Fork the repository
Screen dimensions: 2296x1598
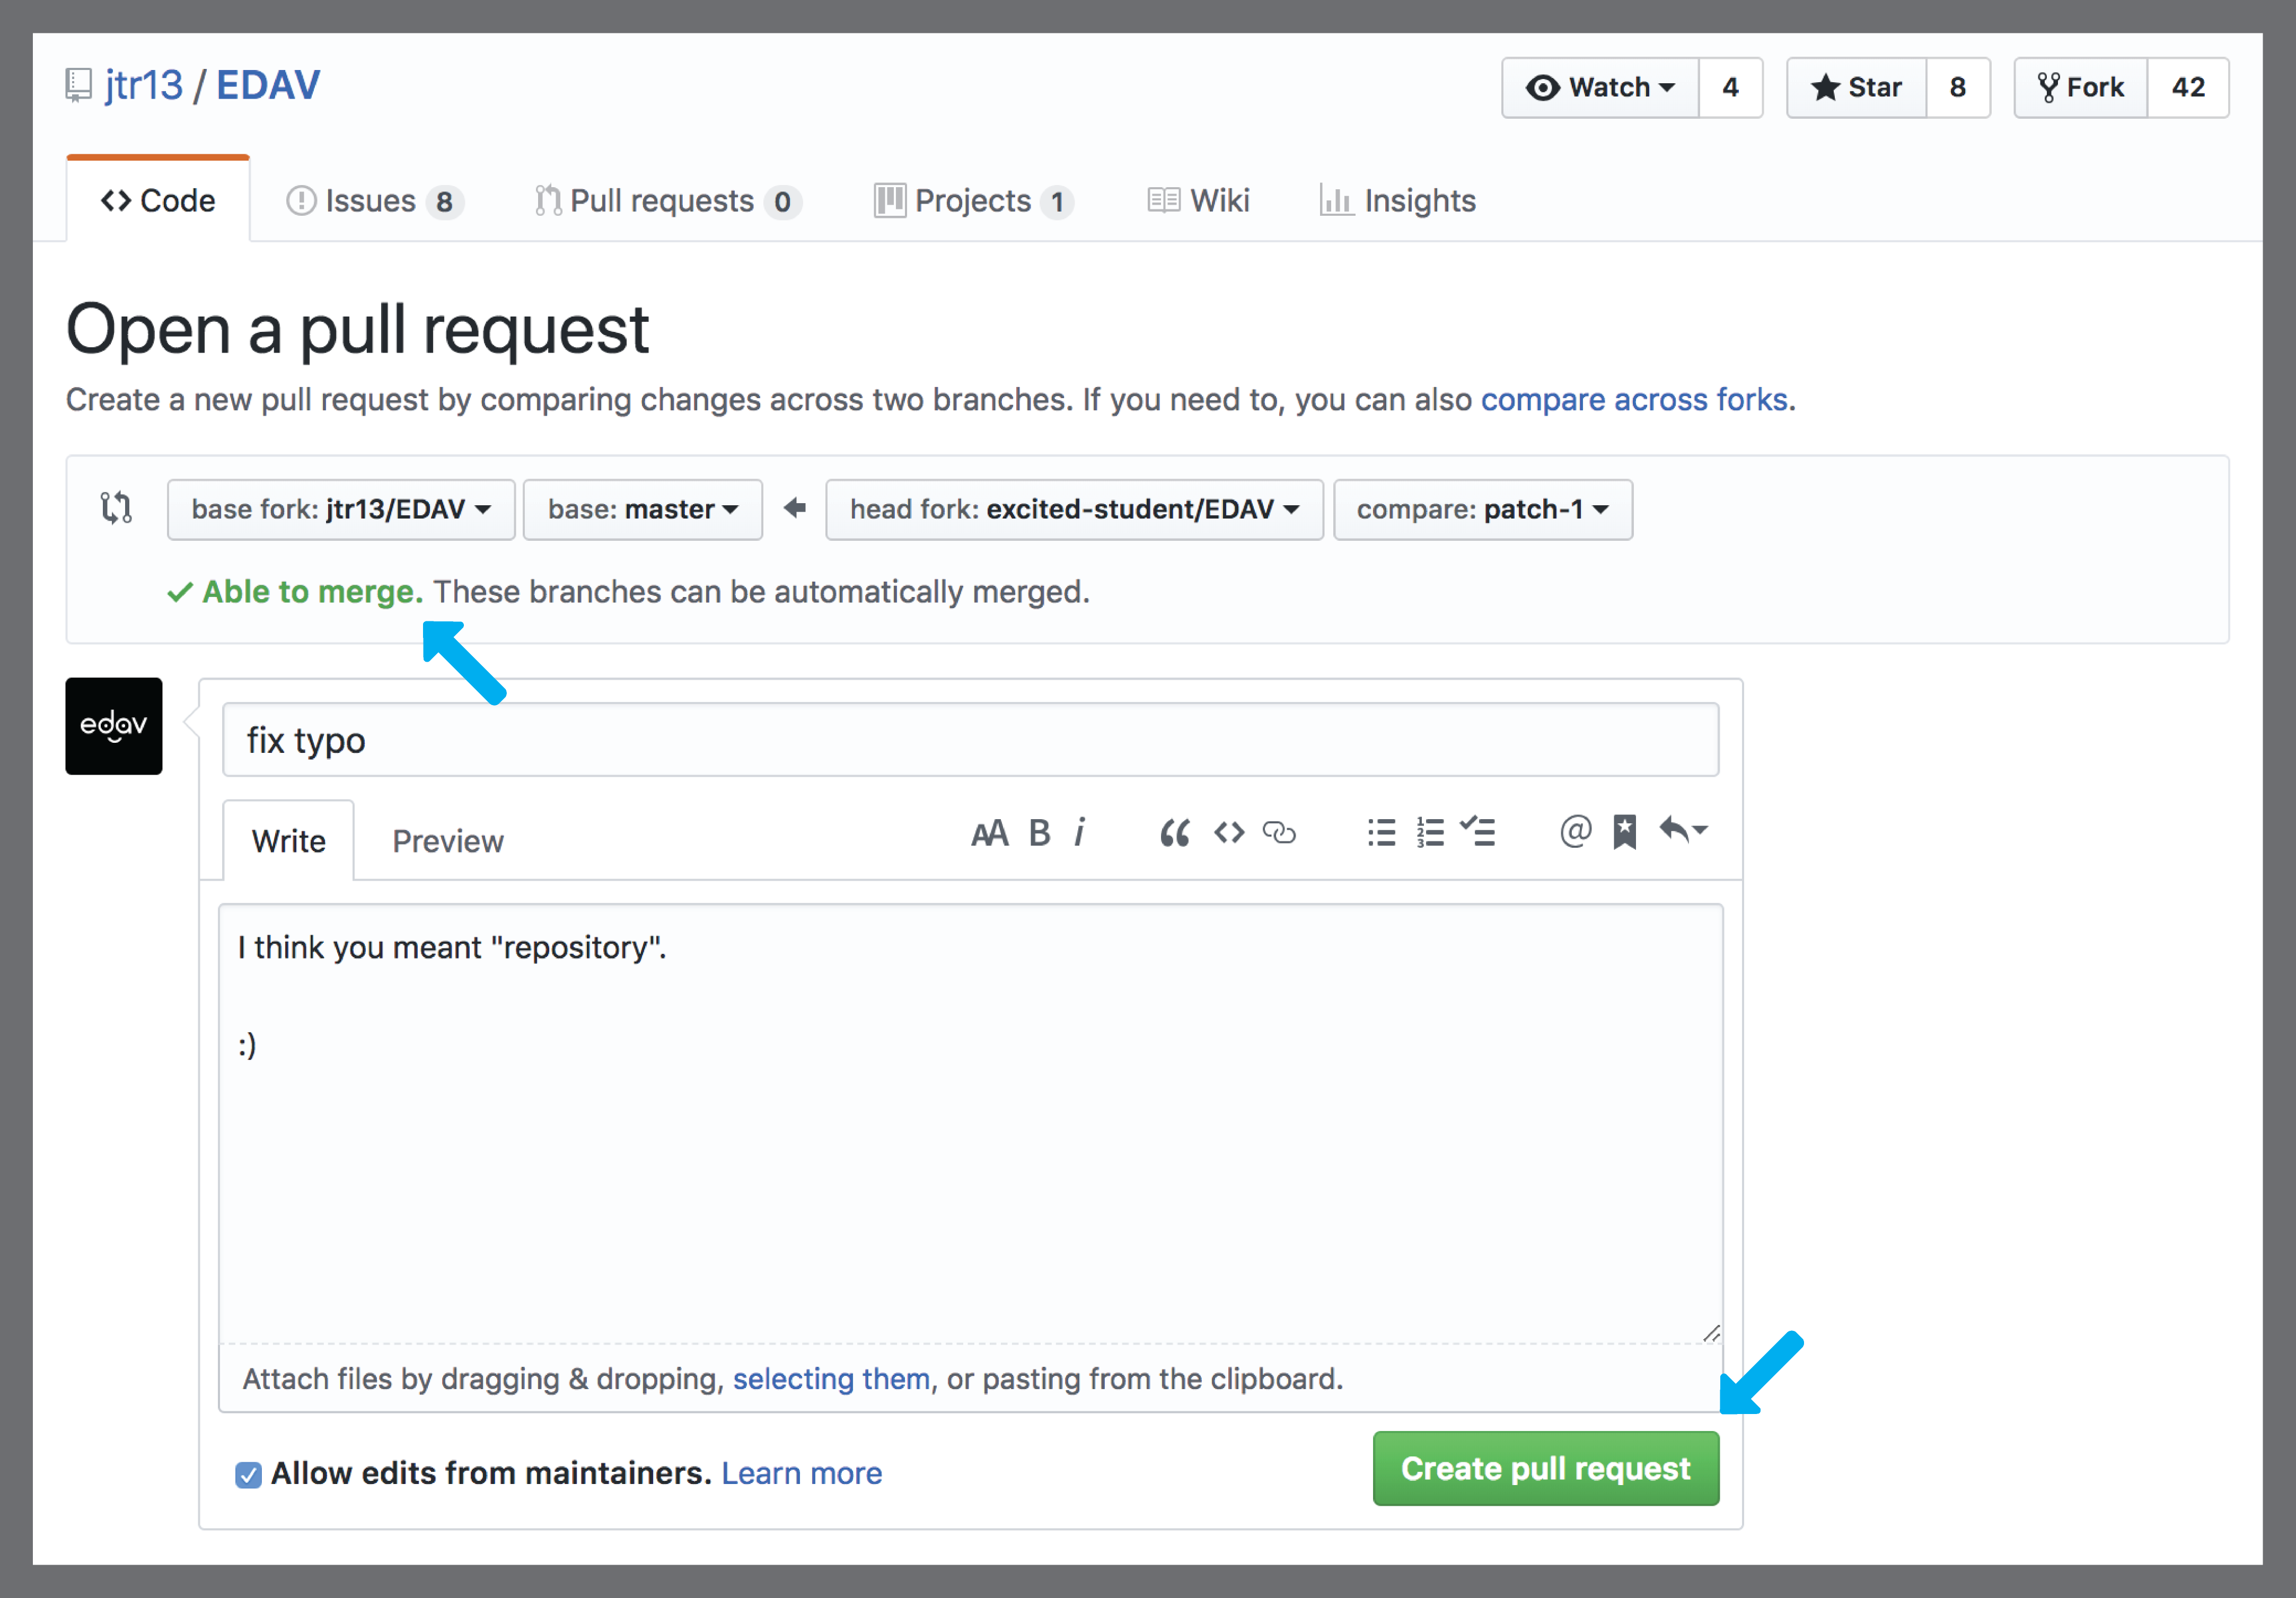point(2081,88)
